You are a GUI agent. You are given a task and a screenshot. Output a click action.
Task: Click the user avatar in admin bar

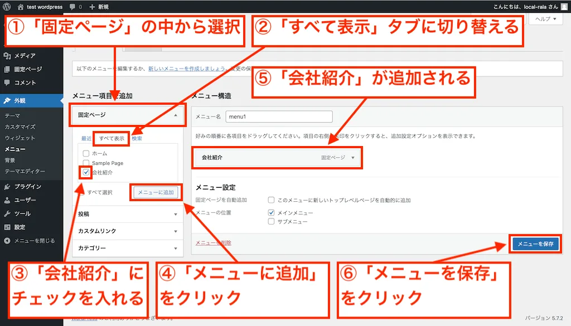tap(564, 7)
